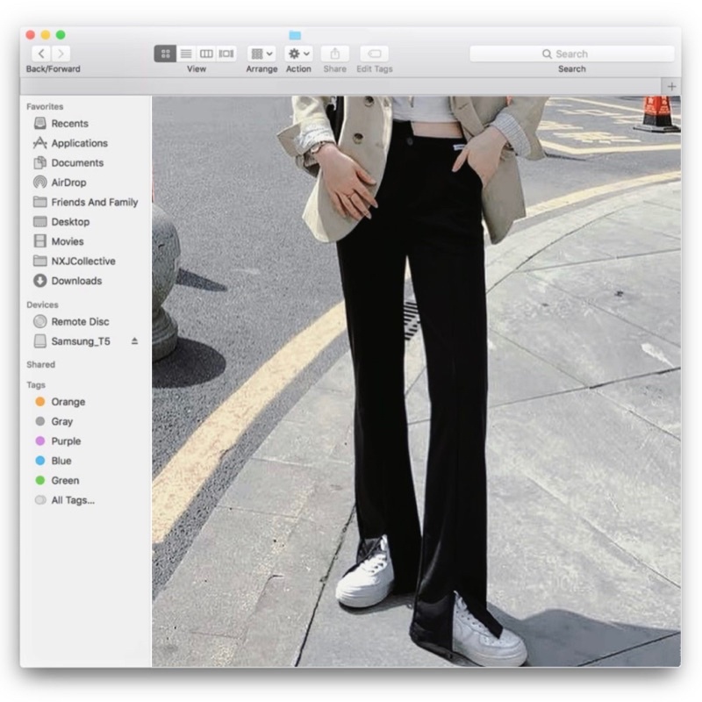Select the Orange tag
Image resolution: width=702 pixels, height=702 pixels.
click(x=68, y=402)
